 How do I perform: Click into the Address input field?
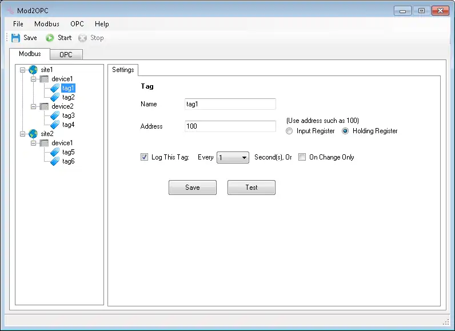[230, 126]
